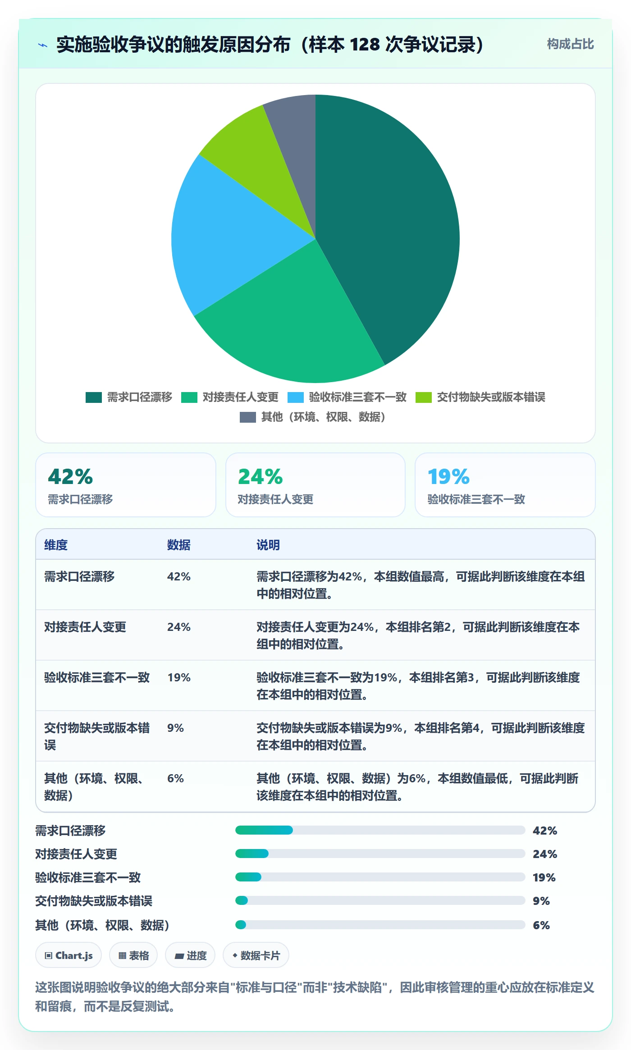
Task: Click the 验收标准三套不一致 progress bar
Action: coord(380,877)
